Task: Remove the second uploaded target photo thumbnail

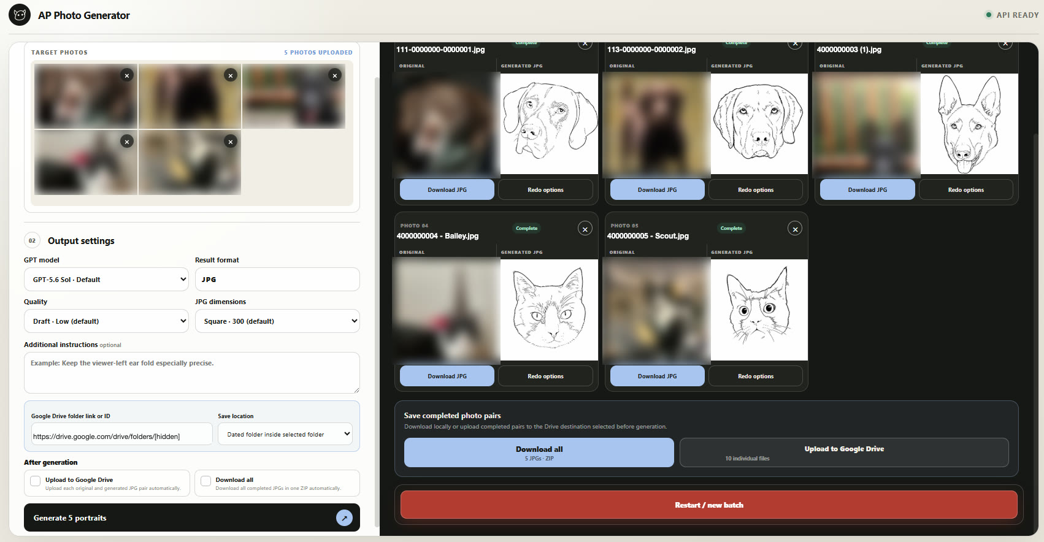Action: pyautogui.click(x=231, y=75)
